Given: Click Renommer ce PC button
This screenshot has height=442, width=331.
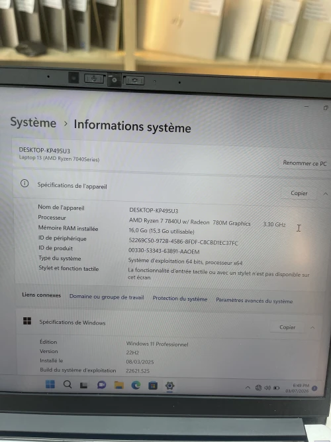Looking at the screenshot, I should pyautogui.click(x=305, y=163).
